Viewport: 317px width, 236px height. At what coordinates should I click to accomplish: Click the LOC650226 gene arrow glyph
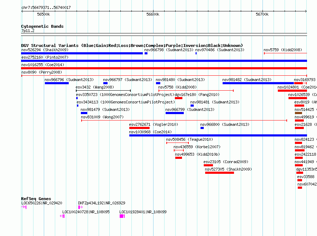point(24,207)
